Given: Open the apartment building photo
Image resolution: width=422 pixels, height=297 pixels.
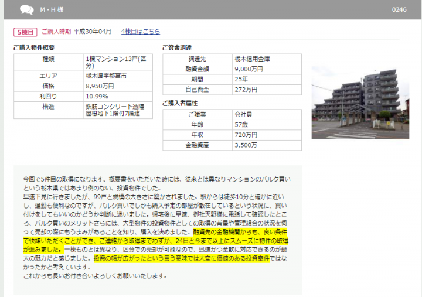Looking at the screenshot, I should click(360, 103).
